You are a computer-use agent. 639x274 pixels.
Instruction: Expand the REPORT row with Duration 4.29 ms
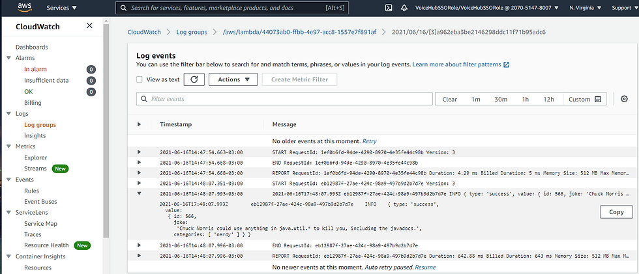pos(139,172)
